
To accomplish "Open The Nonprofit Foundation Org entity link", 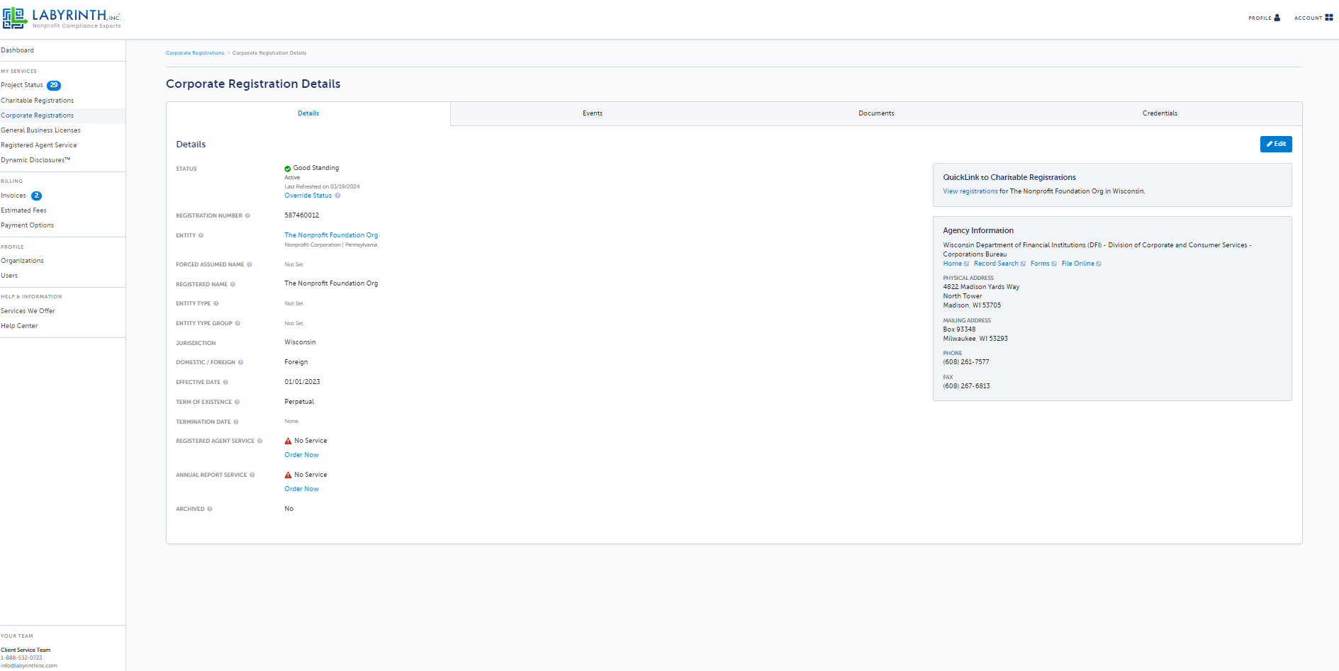I will [331, 235].
